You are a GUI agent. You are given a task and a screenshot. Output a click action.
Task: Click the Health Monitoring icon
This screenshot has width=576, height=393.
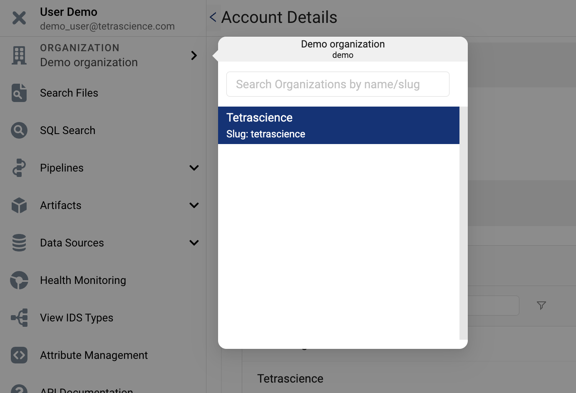19,280
